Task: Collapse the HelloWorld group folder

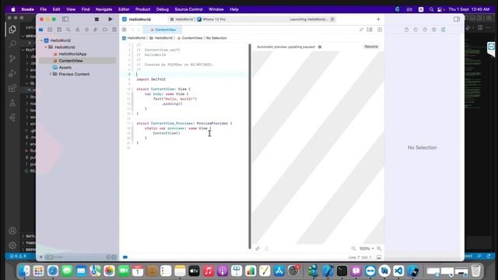Action: tap(46, 47)
